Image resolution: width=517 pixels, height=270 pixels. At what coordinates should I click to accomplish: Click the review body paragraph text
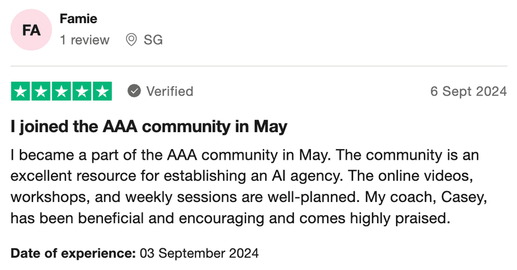click(x=244, y=186)
